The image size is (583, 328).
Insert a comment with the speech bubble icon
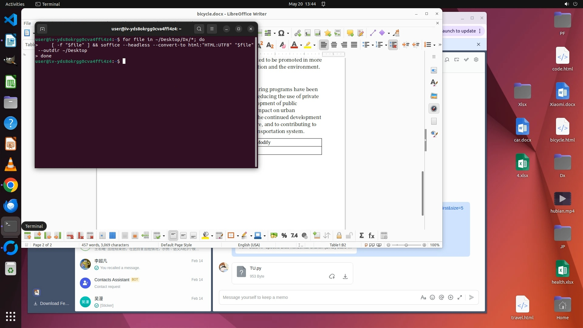pyautogui.click(x=350, y=33)
